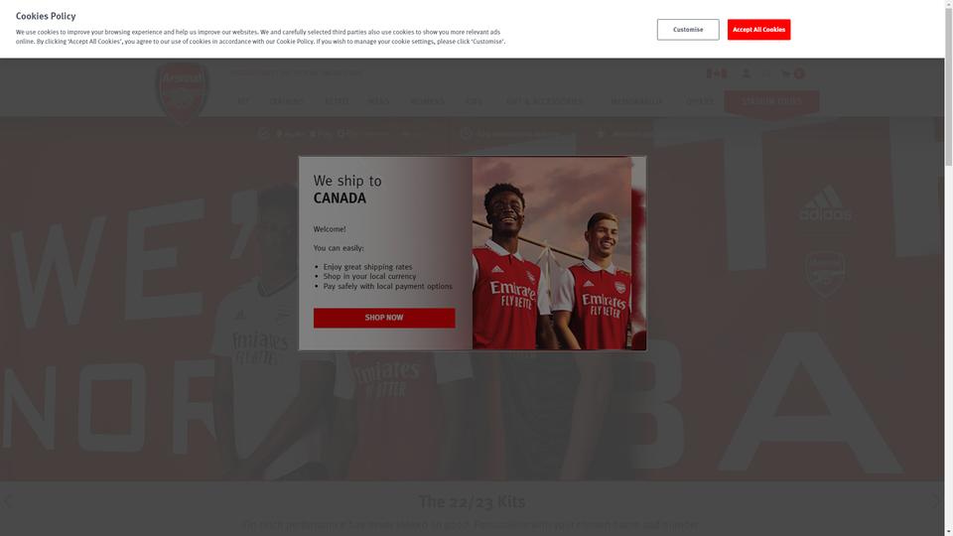Click The 22/23 Kits heading link
This screenshot has height=536, width=953.
pyautogui.click(x=472, y=501)
